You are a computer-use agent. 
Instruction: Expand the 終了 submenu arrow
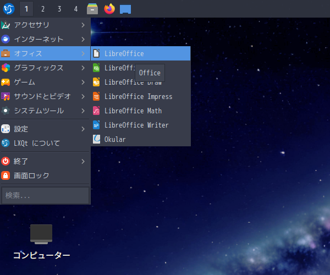pyautogui.click(x=83, y=161)
